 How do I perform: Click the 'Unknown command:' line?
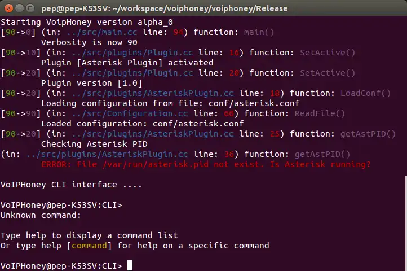(x=41, y=215)
